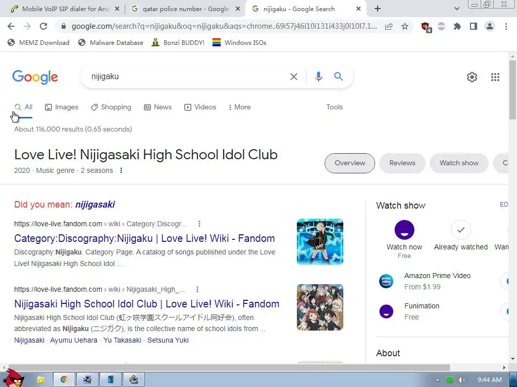517x387 pixels.
Task: Open Category:Discography:Nijigaku Fandom result
Action: [x=144, y=238]
